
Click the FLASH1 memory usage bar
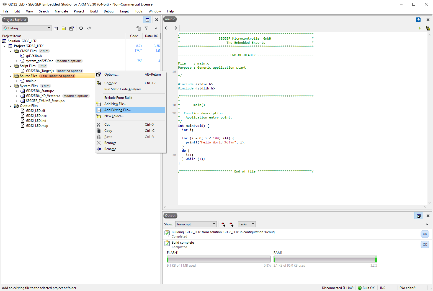click(x=218, y=259)
